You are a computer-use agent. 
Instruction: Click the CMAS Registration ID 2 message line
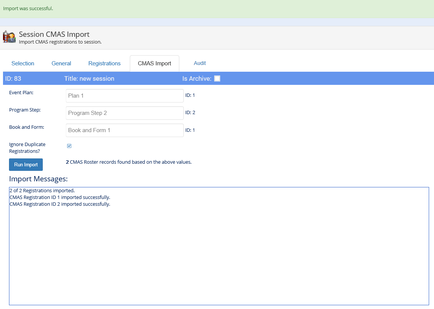click(60, 204)
